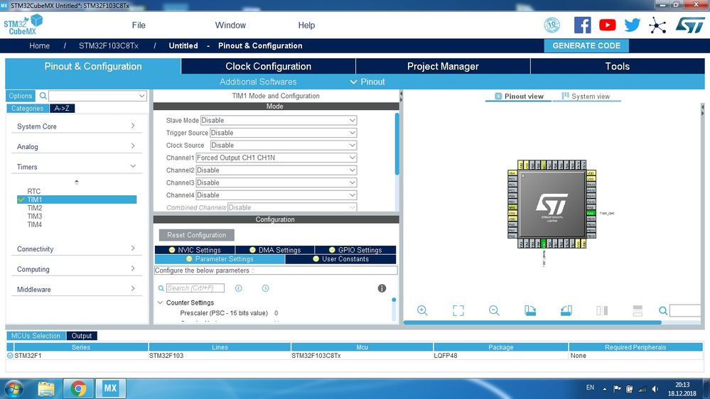The image size is (710, 399).
Task: Open the User Constants tab
Action: (340, 259)
